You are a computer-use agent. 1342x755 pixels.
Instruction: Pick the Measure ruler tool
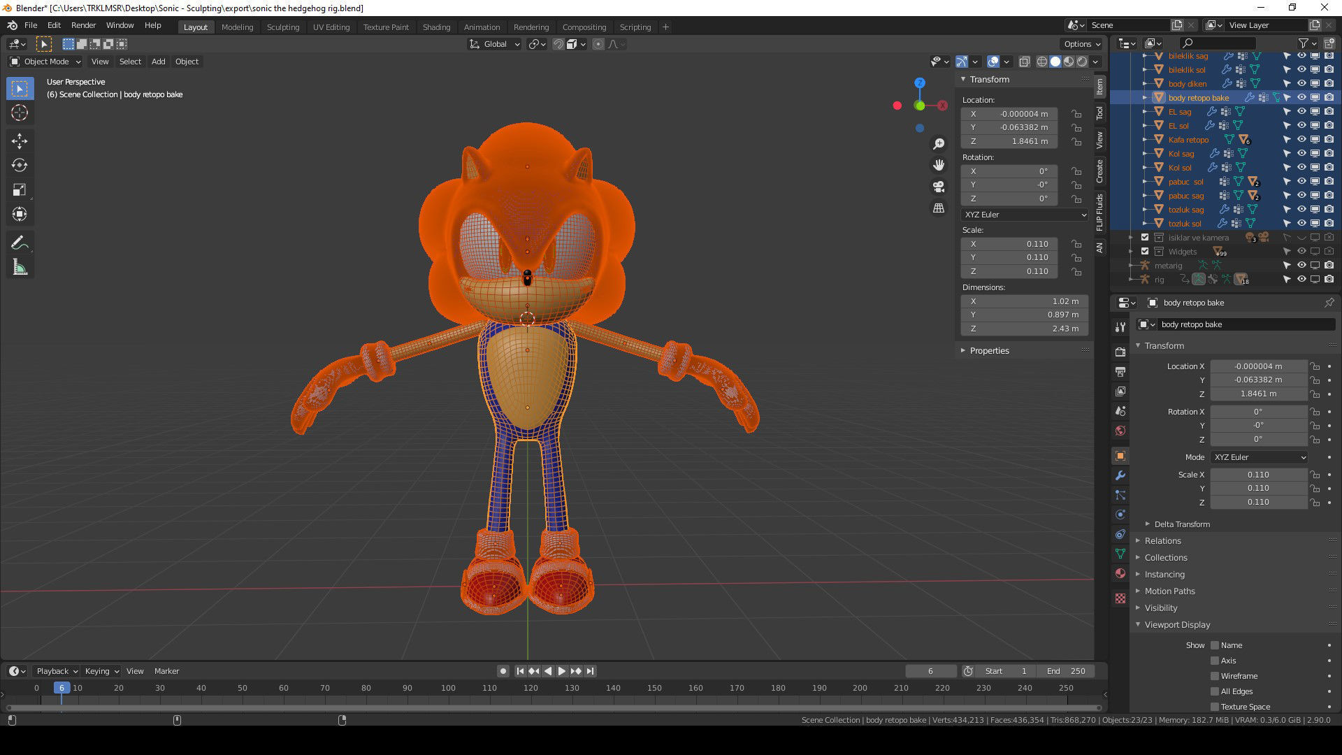pos(20,268)
